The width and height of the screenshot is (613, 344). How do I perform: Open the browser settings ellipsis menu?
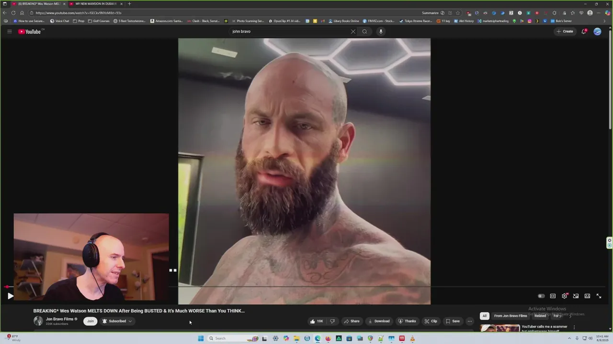(x=599, y=13)
